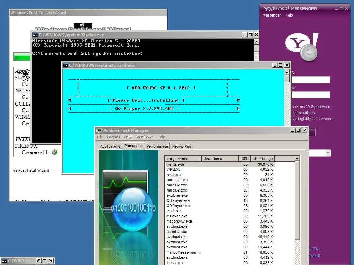Maximize the minimized cmd window at the bottom
Viewport: 354px width, 265px height.
[x=45, y=261]
